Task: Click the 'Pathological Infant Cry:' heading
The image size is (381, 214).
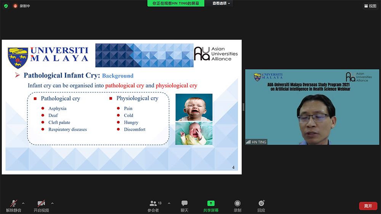Action: [62, 75]
